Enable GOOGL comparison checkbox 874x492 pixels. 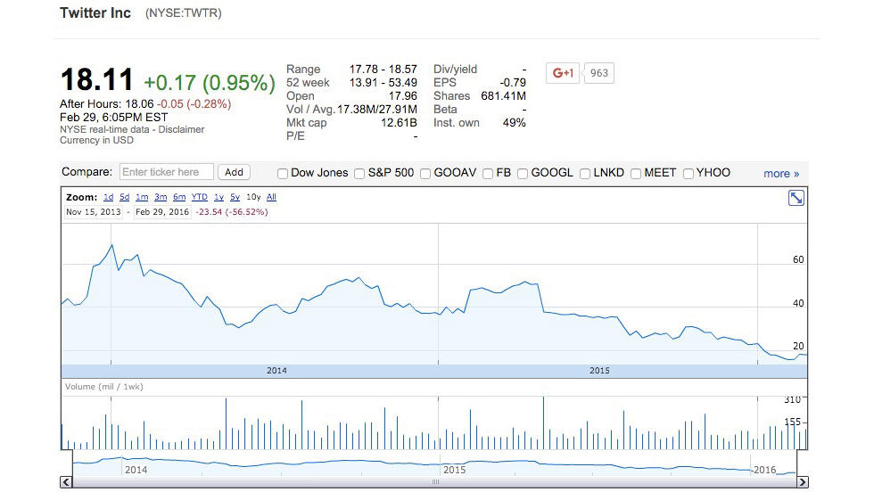click(x=523, y=174)
